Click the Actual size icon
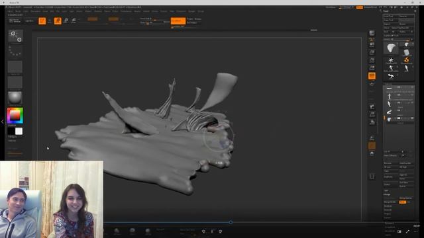 (x=372, y=60)
